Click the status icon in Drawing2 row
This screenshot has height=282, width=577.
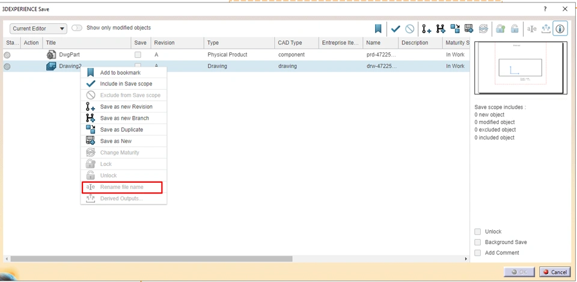pyautogui.click(x=7, y=67)
